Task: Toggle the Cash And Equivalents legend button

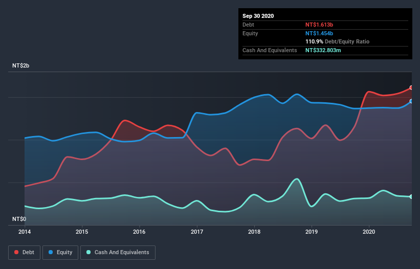Action: [x=118, y=253]
